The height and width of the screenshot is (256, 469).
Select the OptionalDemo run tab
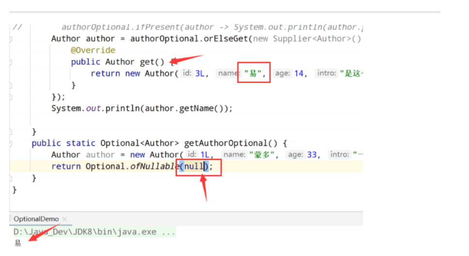(37, 219)
